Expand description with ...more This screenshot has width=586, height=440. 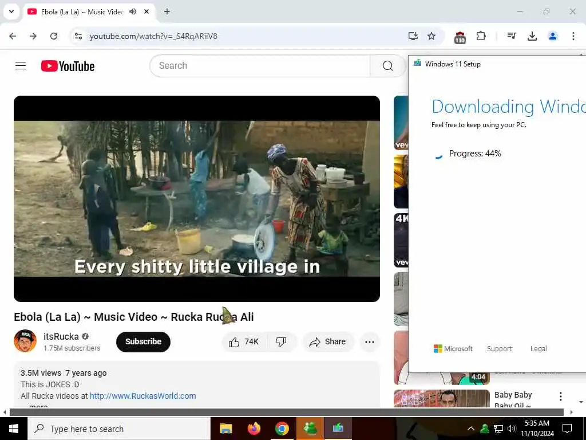pyautogui.click(x=38, y=406)
